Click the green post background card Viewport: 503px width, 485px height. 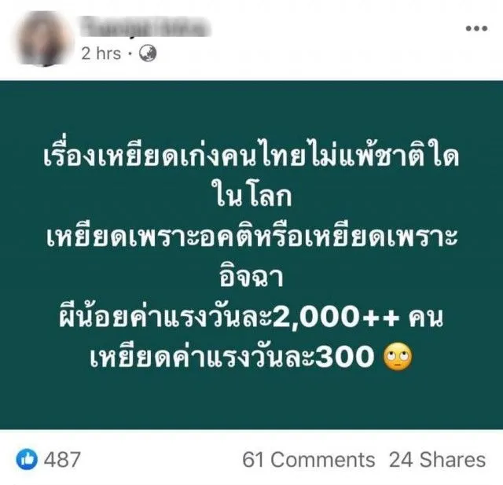[x=251, y=255]
